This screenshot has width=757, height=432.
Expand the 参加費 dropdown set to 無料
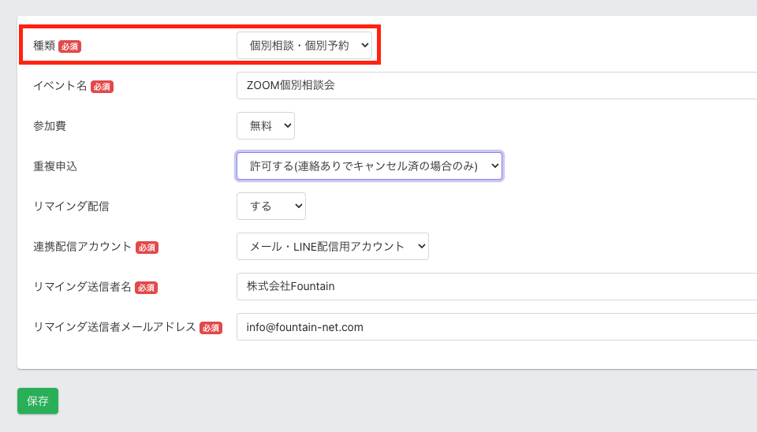click(x=265, y=126)
